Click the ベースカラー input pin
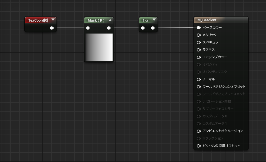The width and height of the screenshot is (266, 162). click(199, 28)
